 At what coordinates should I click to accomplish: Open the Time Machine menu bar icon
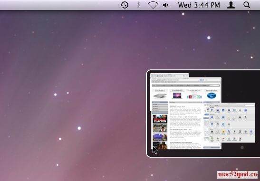(x=125, y=5)
